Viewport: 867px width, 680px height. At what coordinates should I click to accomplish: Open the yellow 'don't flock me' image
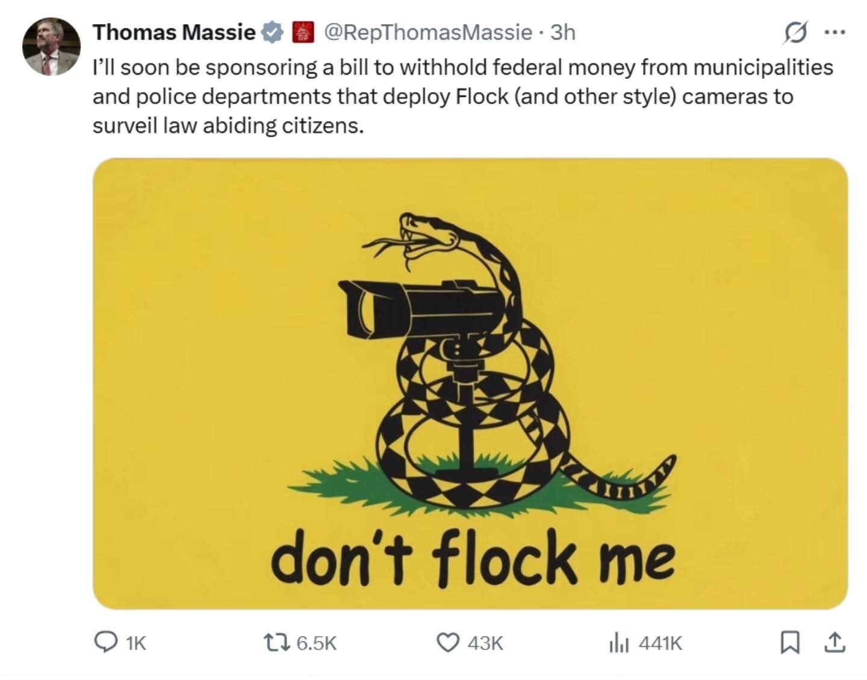point(470,384)
